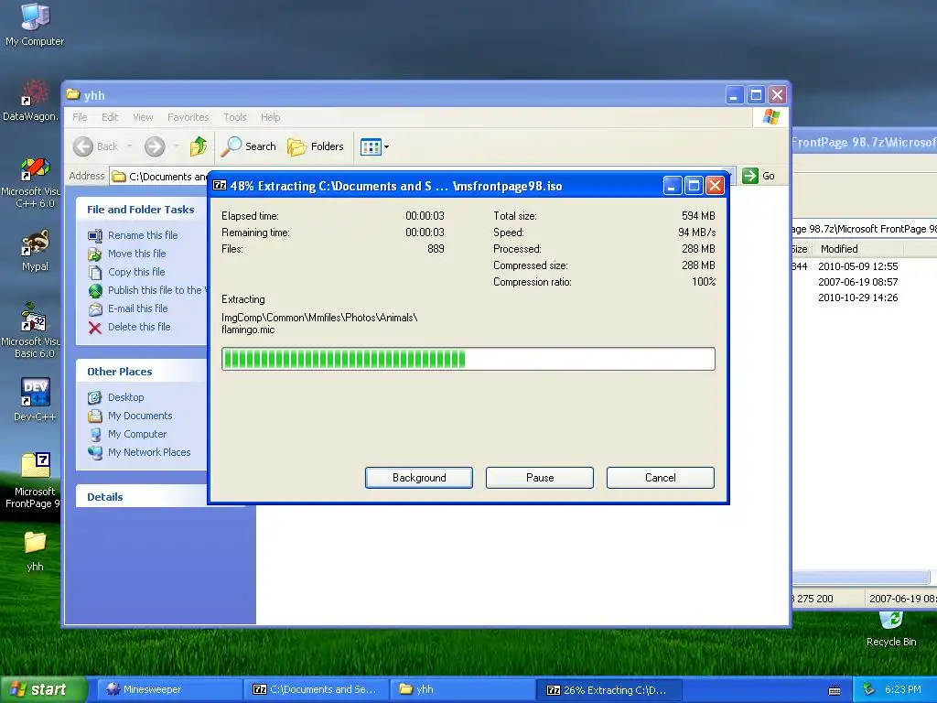Open Microsoft Visual Basic 6.0 shortcut
Screen dimensions: 937x703
point(31,330)
